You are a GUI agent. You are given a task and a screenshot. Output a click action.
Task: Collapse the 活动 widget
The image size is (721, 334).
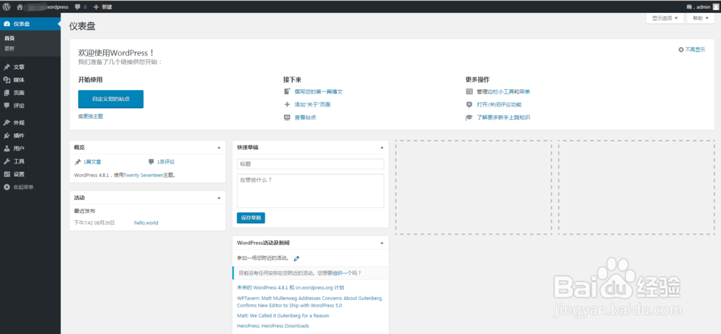click(219, 198)
